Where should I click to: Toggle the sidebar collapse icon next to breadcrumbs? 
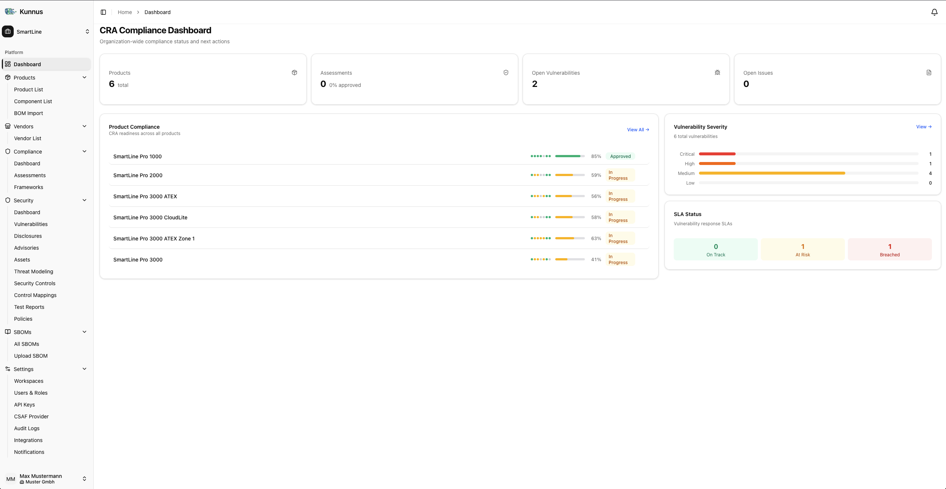[103, 12]
